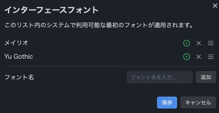Select the メイリオ font entry label
The image size is (219, 113).
16,43
